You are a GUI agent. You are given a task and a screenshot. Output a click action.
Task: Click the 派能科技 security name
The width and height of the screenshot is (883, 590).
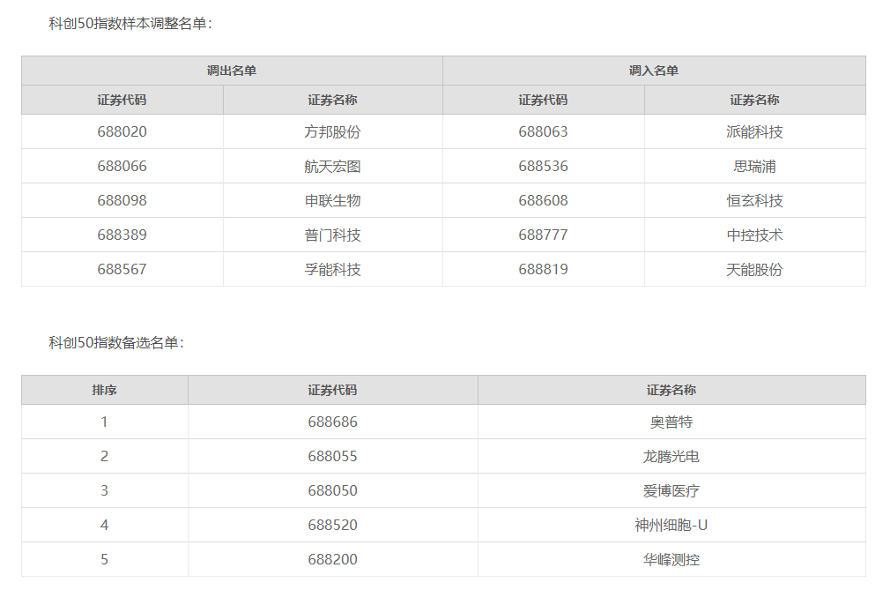(754, 131)
